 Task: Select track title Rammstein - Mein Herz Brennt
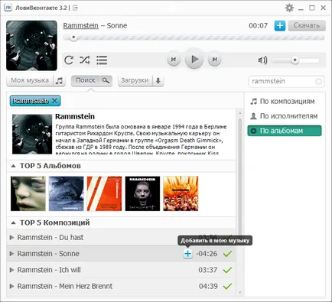65,286
